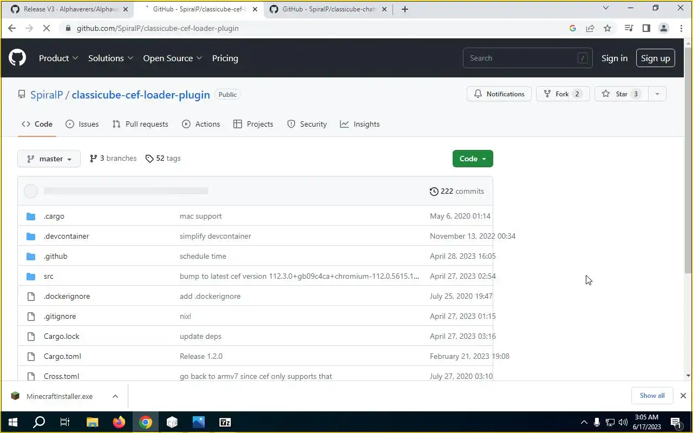
Task: Expand the Open Source menu
Action: click(173, 58)
